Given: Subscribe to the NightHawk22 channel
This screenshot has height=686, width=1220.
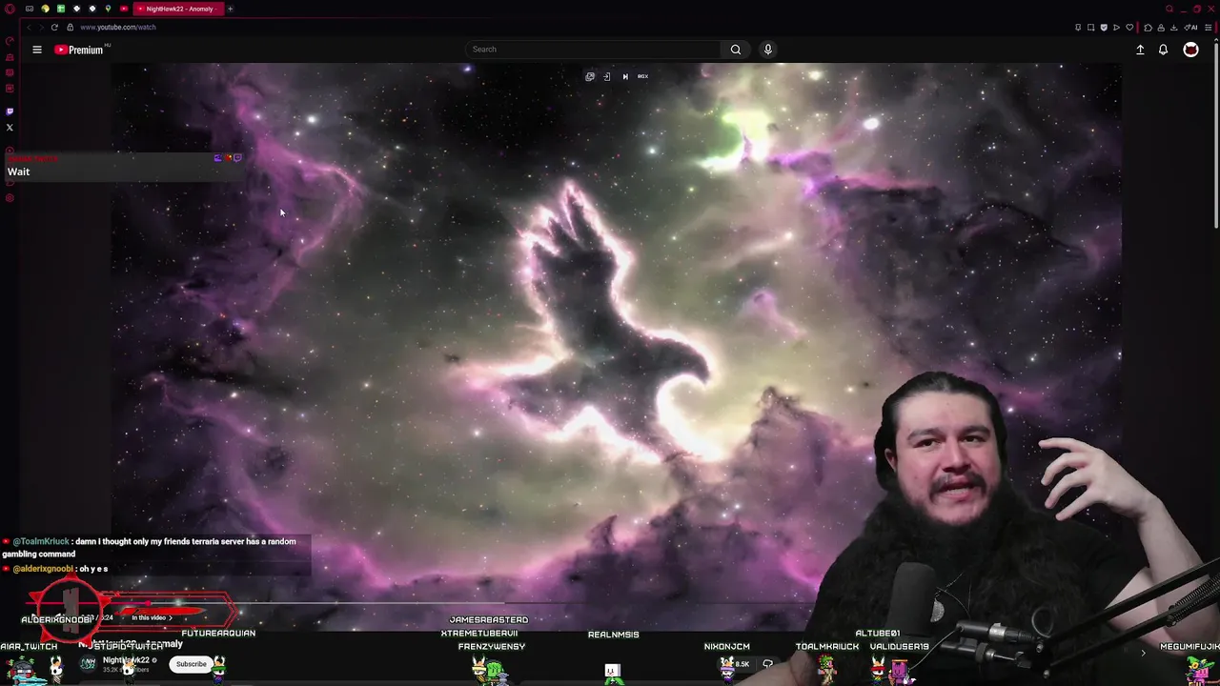Looking at the screenshot, I should [191, 664].
